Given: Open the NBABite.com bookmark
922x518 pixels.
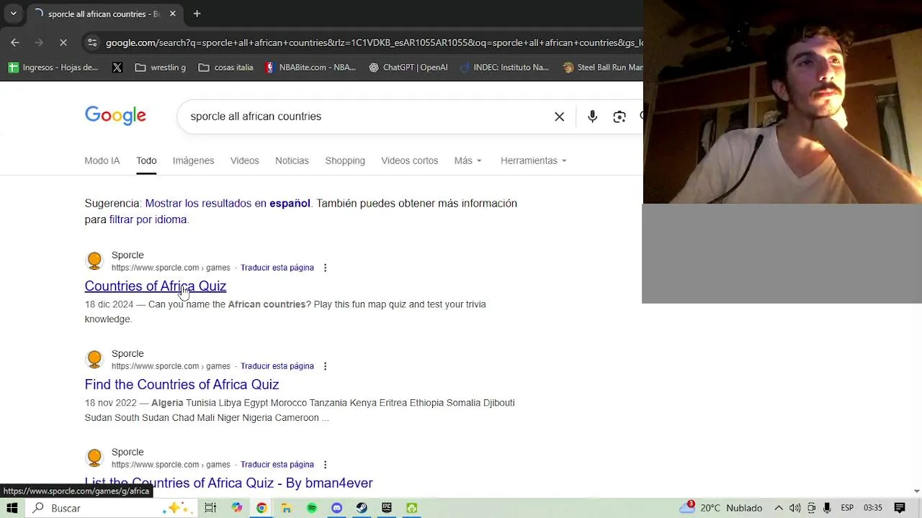Looking at the screenshot, I should (x=310, y=67).
